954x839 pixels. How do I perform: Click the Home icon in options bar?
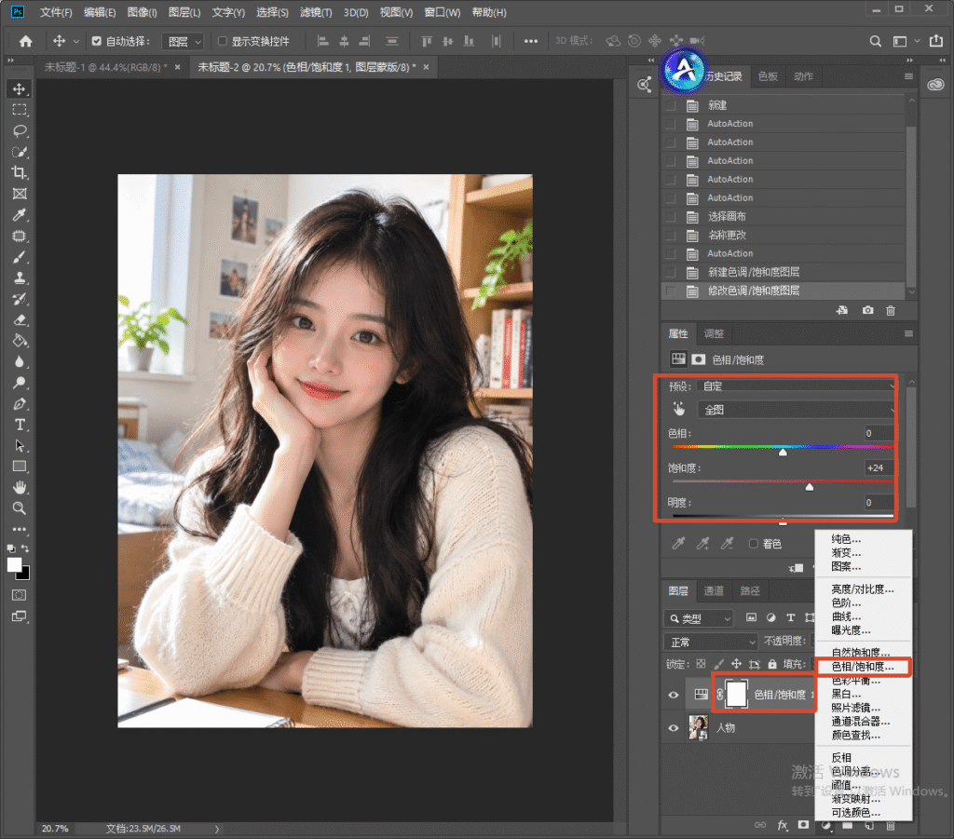point(25,41)
